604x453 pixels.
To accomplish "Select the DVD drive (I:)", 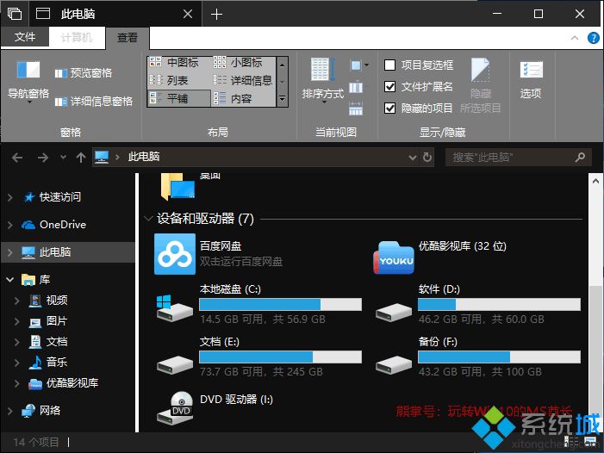I will pyautogui.click(x=215, y=408).
